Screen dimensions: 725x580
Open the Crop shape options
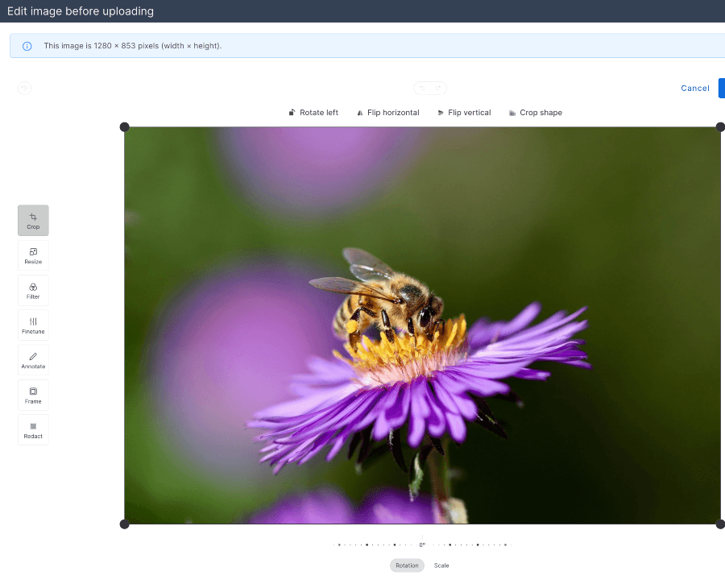536,112
